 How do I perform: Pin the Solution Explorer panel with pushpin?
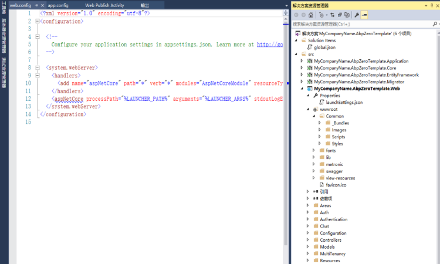pyautogui.click(x=432, y=5)
